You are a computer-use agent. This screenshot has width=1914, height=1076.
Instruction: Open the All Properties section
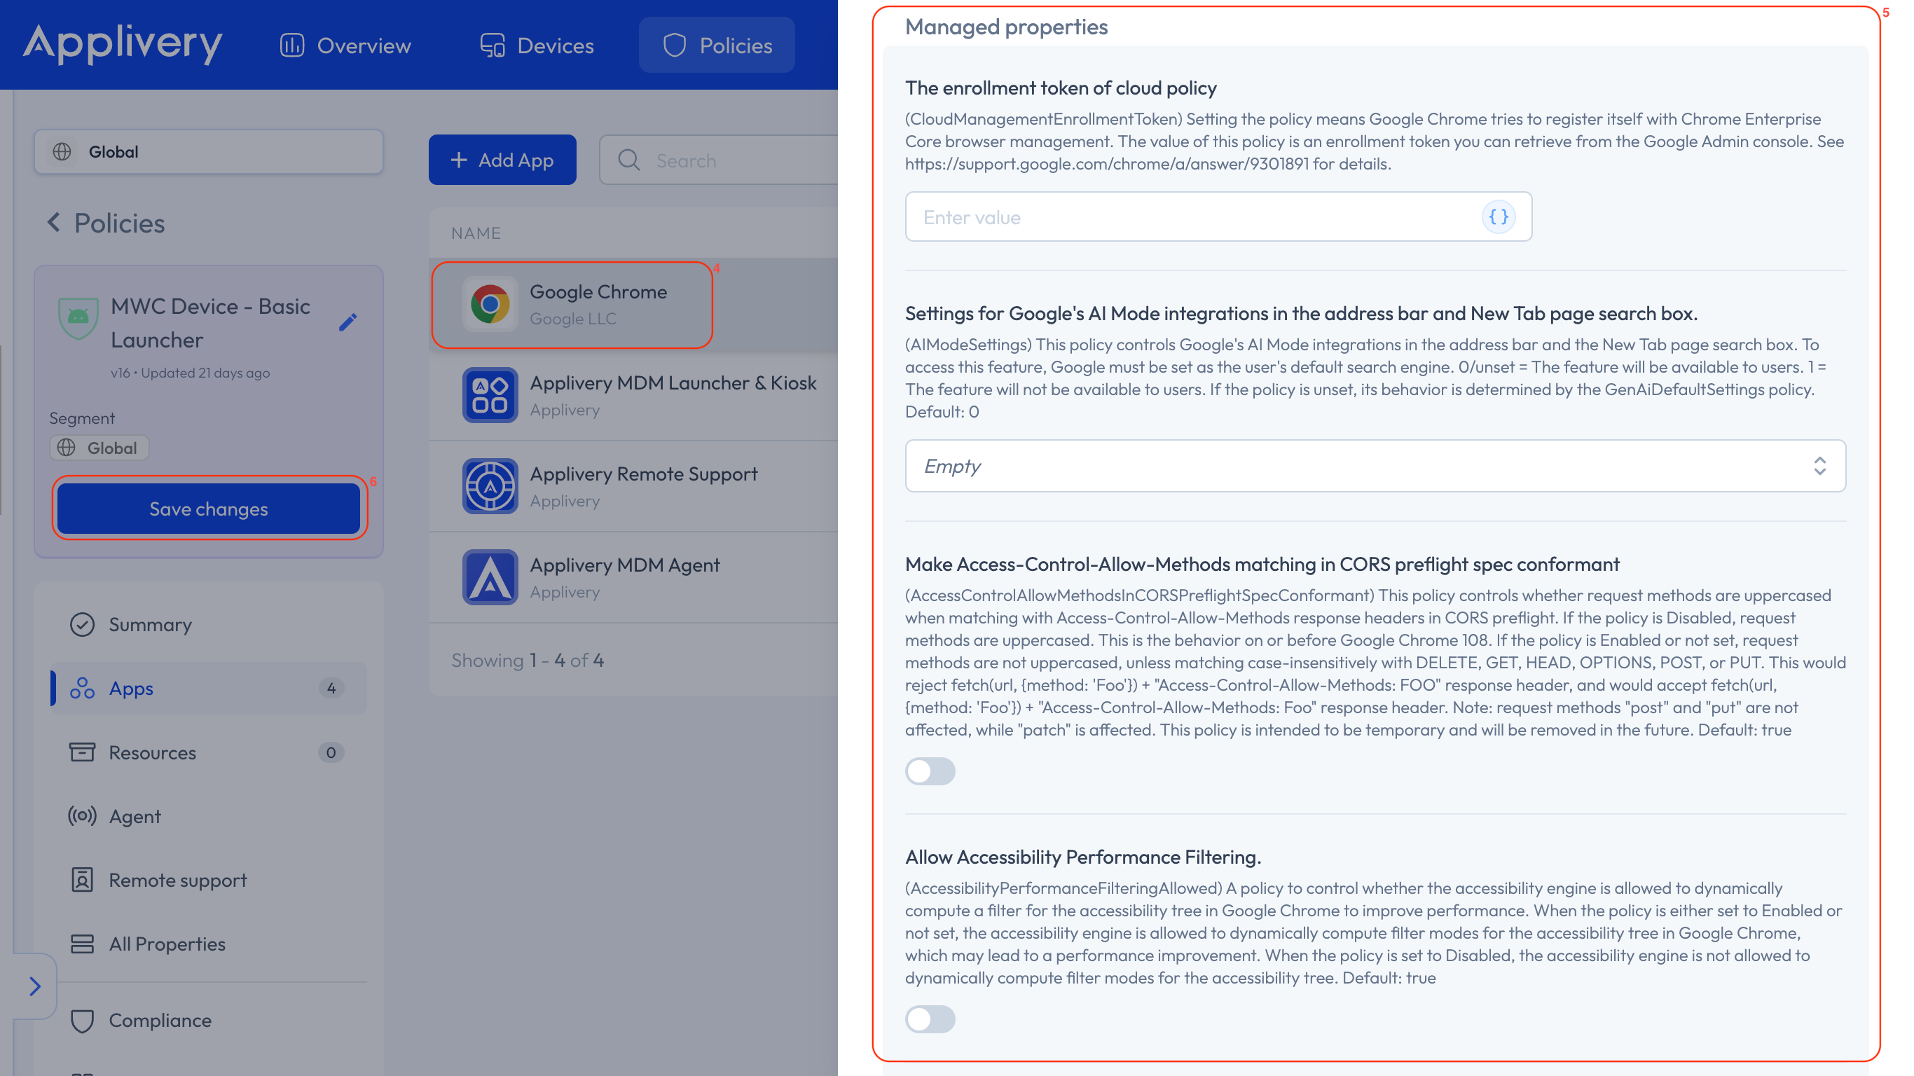(x=209, y=944)
